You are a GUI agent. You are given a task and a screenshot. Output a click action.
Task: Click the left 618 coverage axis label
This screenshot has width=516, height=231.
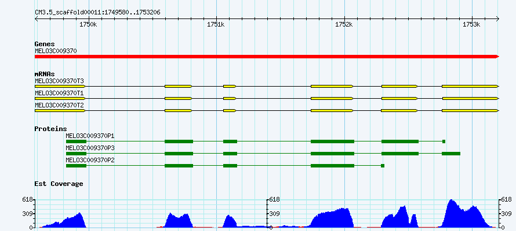pyautogui.click(x=28, y=199)
